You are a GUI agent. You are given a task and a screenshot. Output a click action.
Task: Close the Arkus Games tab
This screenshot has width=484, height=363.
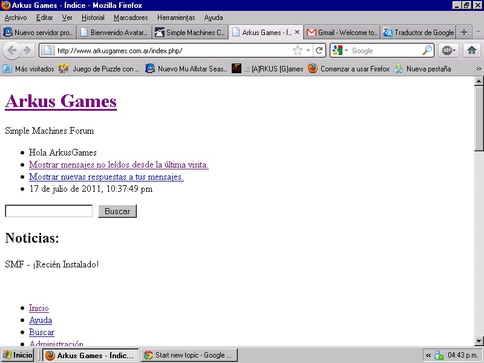pyautogui.click(x=297, y=32)
